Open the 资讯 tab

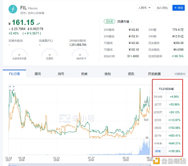tap(131, 74)
